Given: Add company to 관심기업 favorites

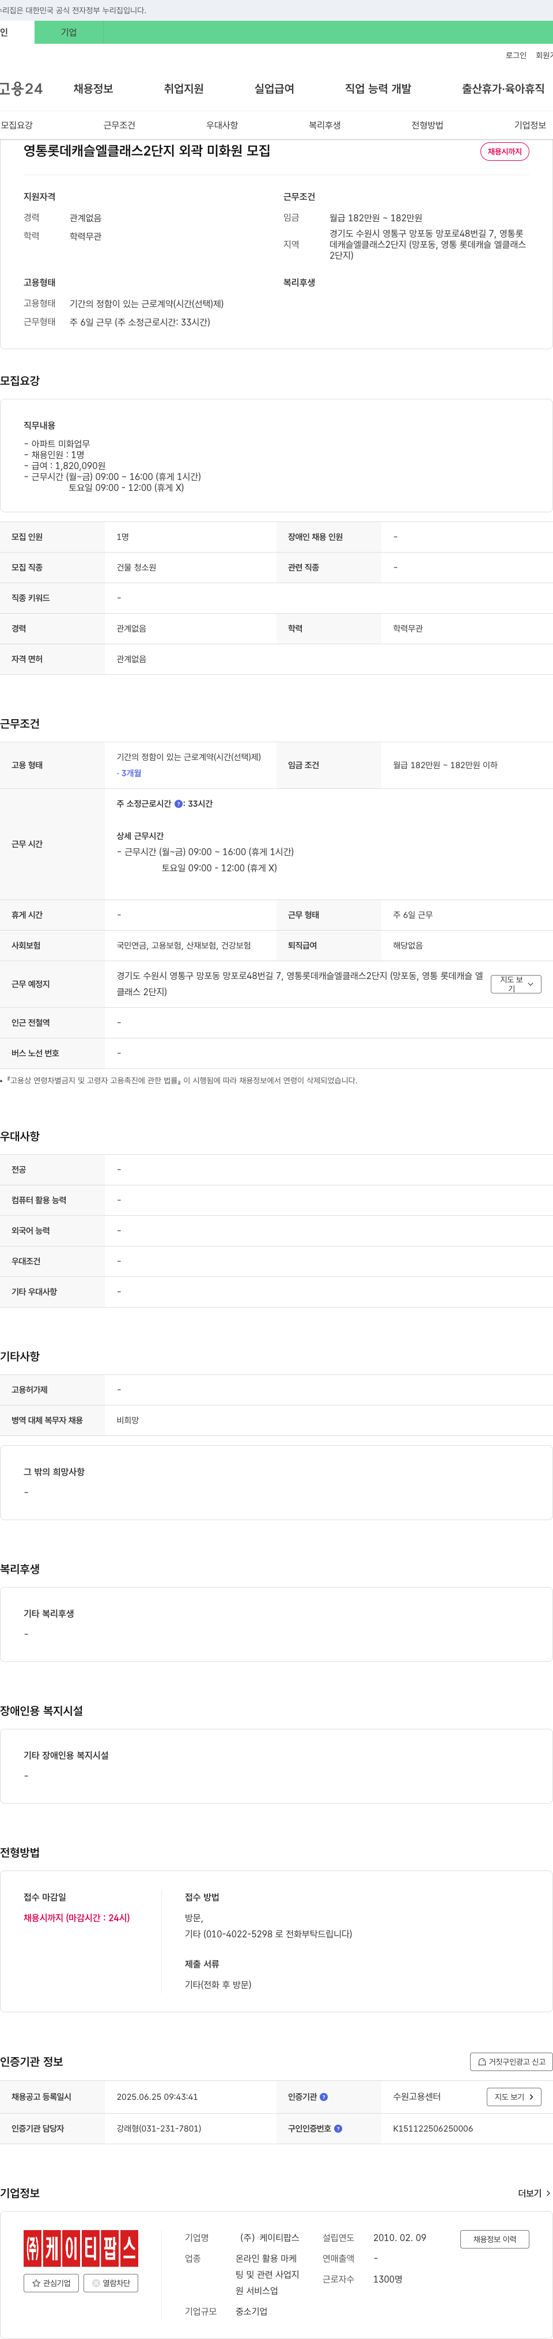Looking at the screenshot, I should pos(51,2283).
